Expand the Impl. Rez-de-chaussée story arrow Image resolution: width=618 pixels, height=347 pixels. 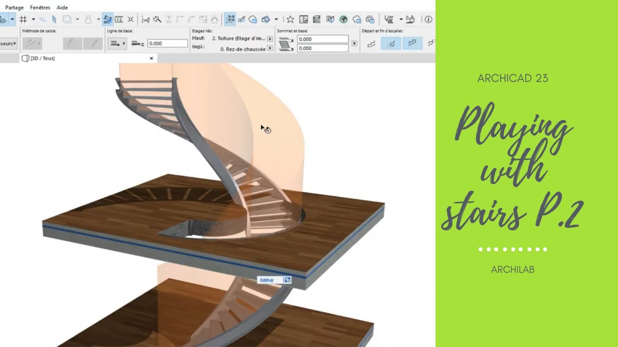[270, 48]
